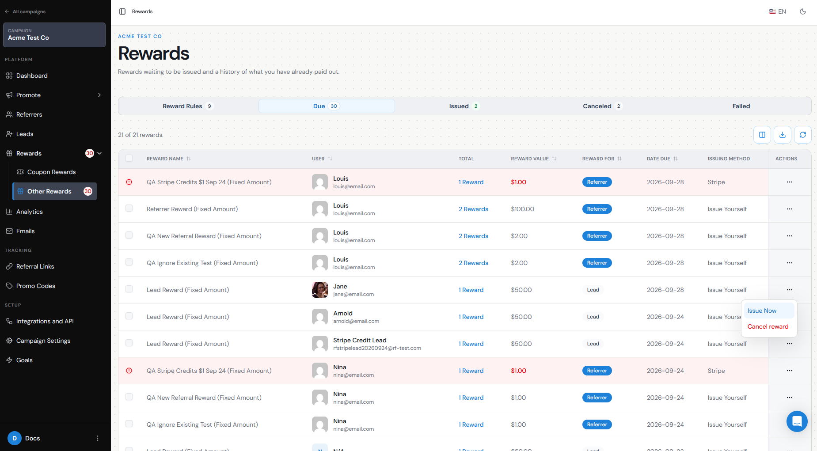The width and height of the screenshot is (817, 451).
Task: Open Jane's 1 Reward link
Action: tap(471, 290)
